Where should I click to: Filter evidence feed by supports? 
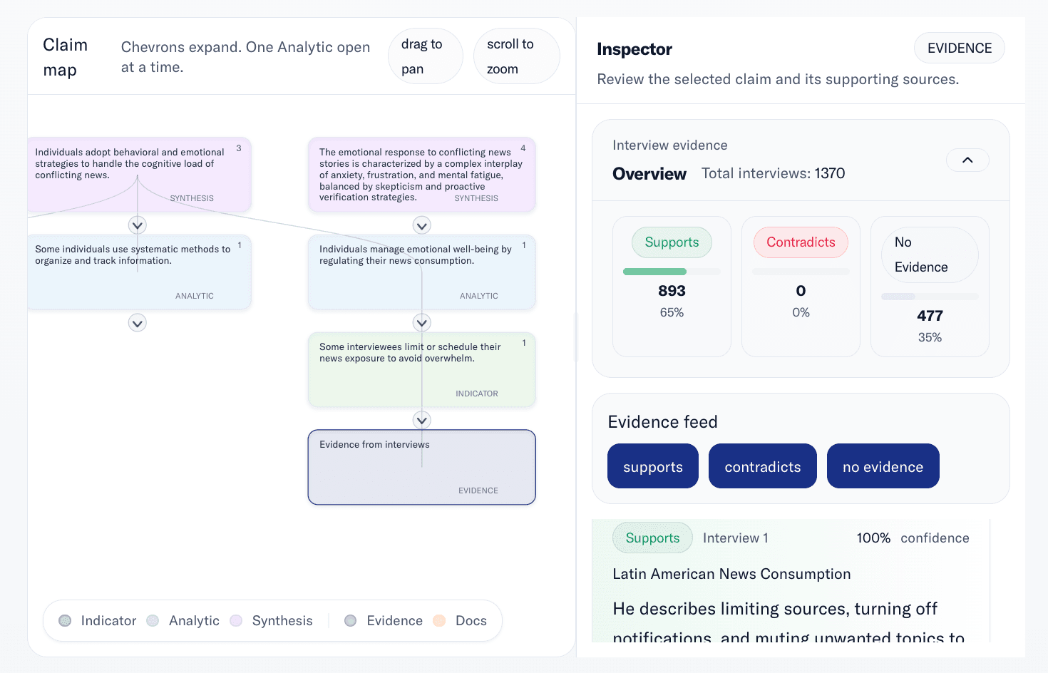point(652,466)
